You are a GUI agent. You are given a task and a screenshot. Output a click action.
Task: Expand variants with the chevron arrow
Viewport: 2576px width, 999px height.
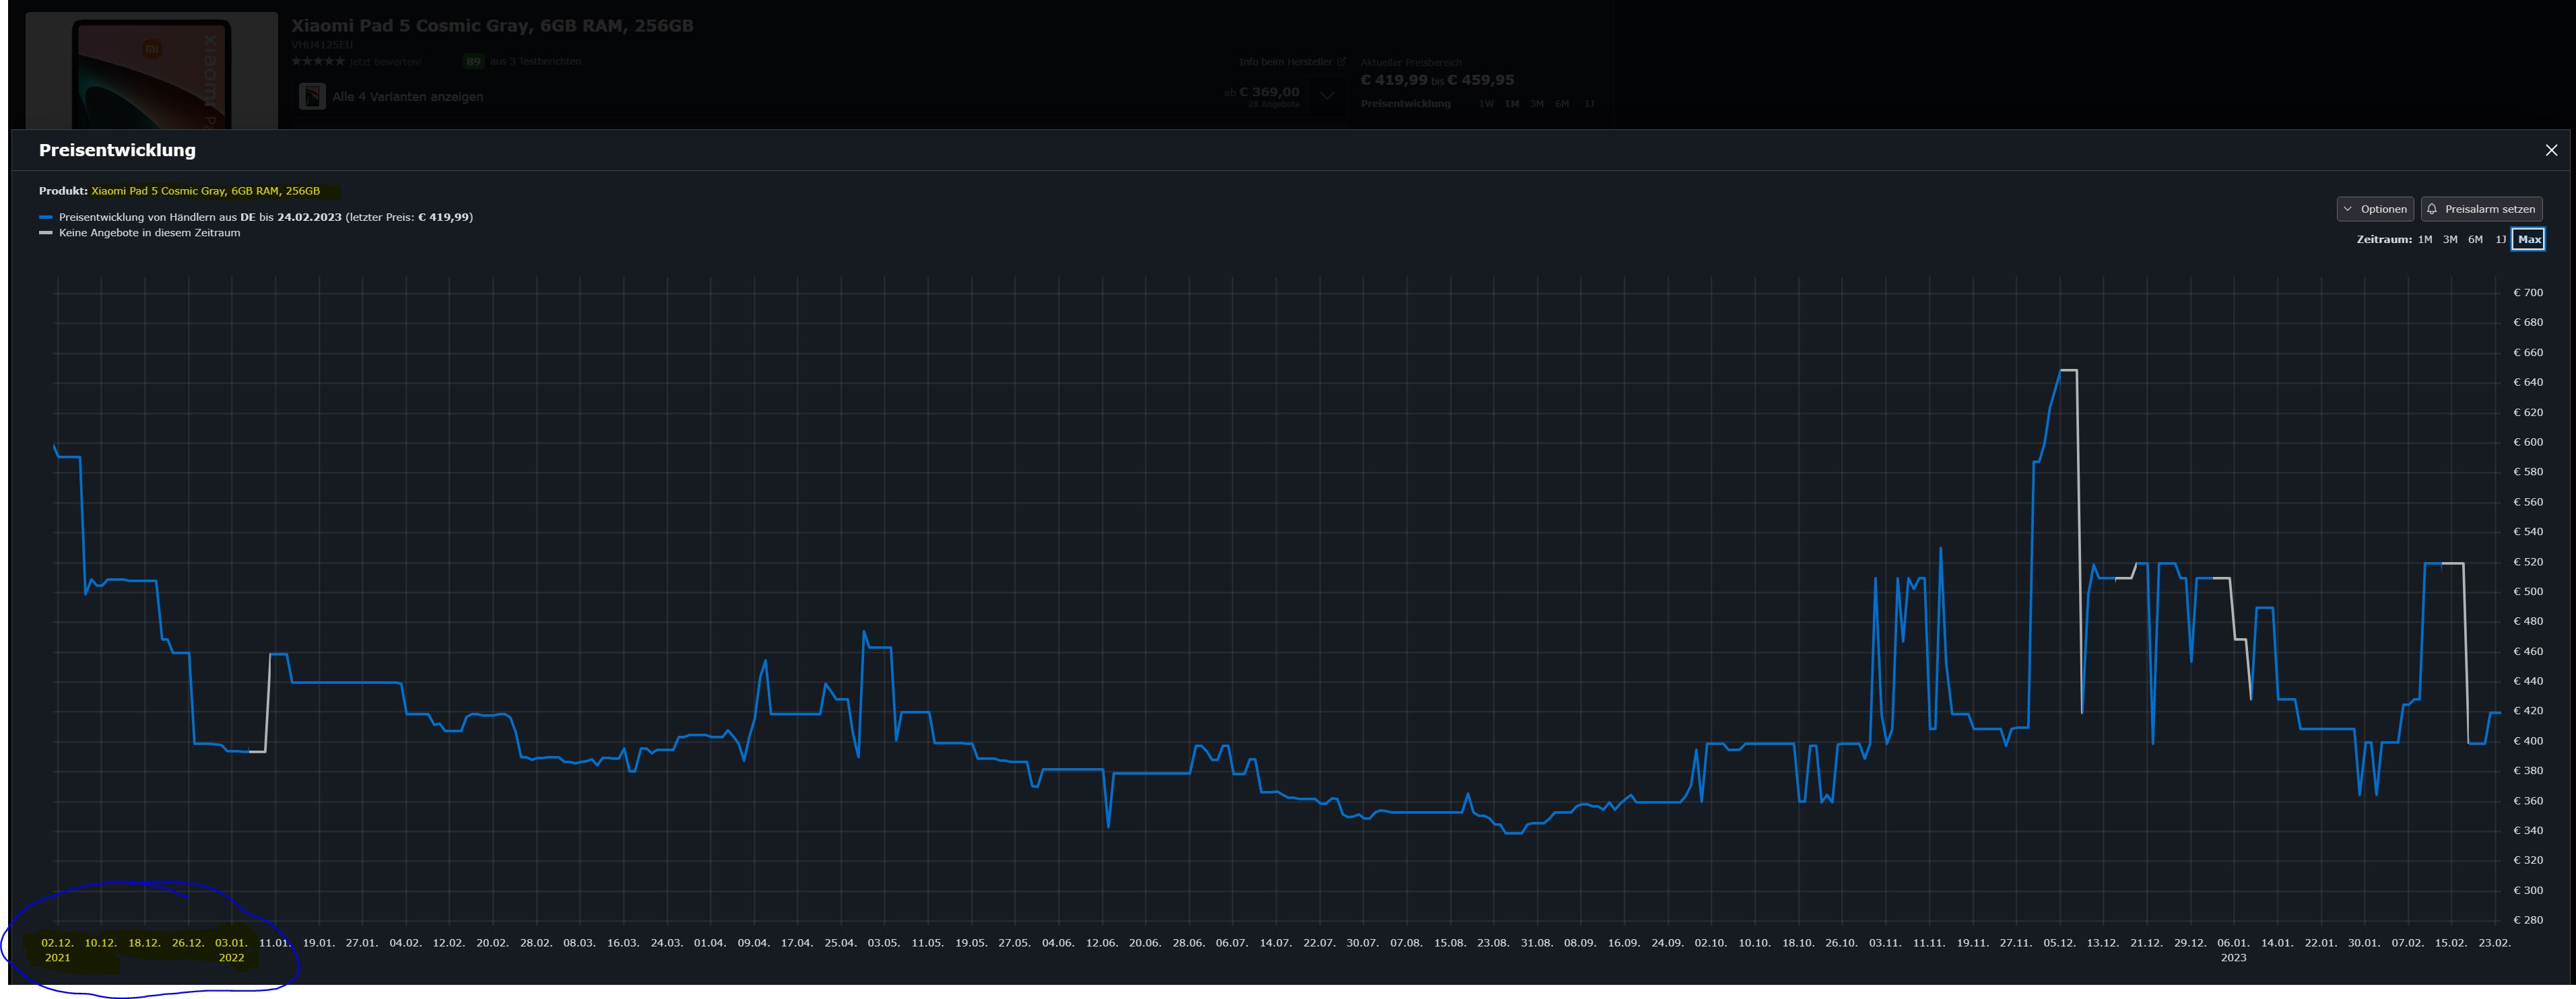point(1327,96)
